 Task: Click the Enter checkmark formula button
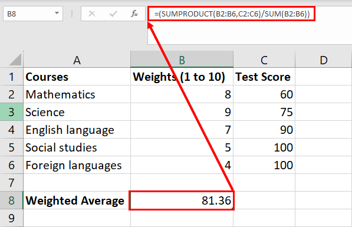[x=113, y=14]
